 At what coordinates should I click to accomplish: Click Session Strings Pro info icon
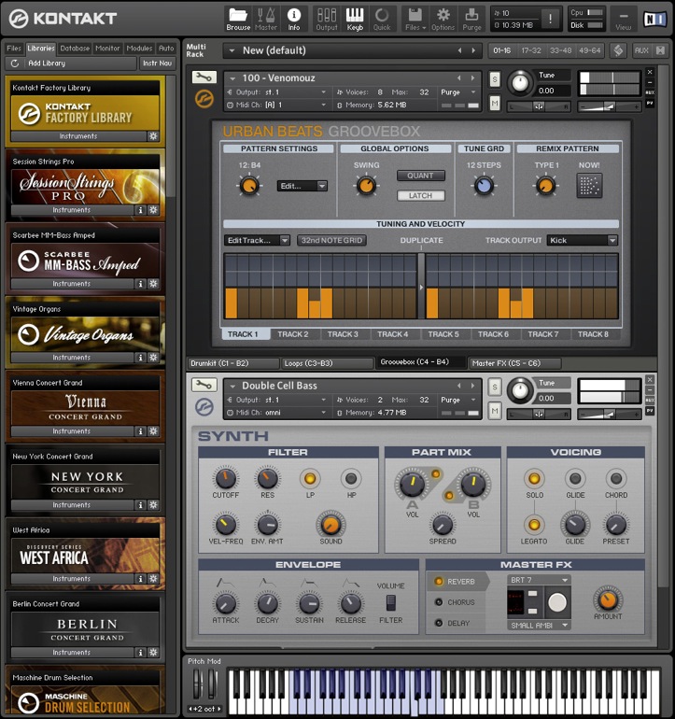pos(140,210)
